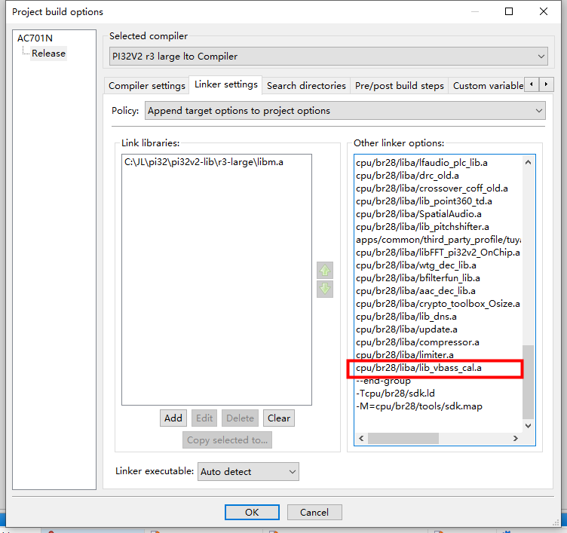Screen dimensions: 567x533
Task: Click the aac_dec_lib.a line
Action: (415, 291)
